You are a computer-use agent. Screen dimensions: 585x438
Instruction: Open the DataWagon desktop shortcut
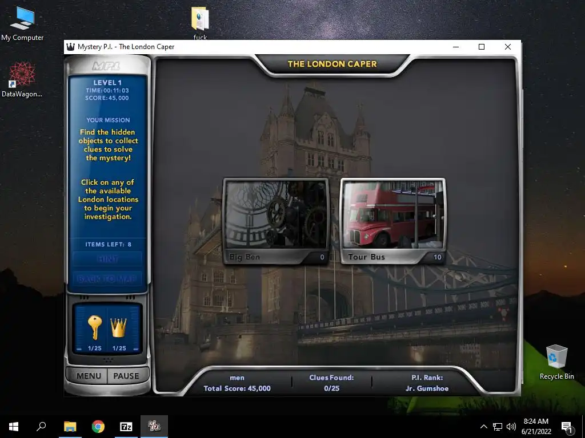[22, 80]
